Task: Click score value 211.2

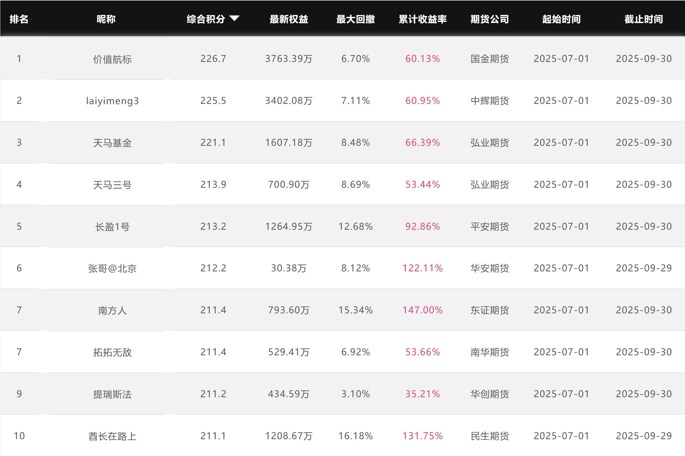Action: tap(213, 394)
